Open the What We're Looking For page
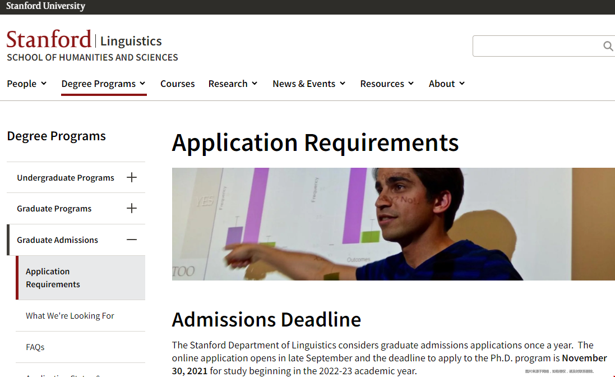 click(70, 316)
